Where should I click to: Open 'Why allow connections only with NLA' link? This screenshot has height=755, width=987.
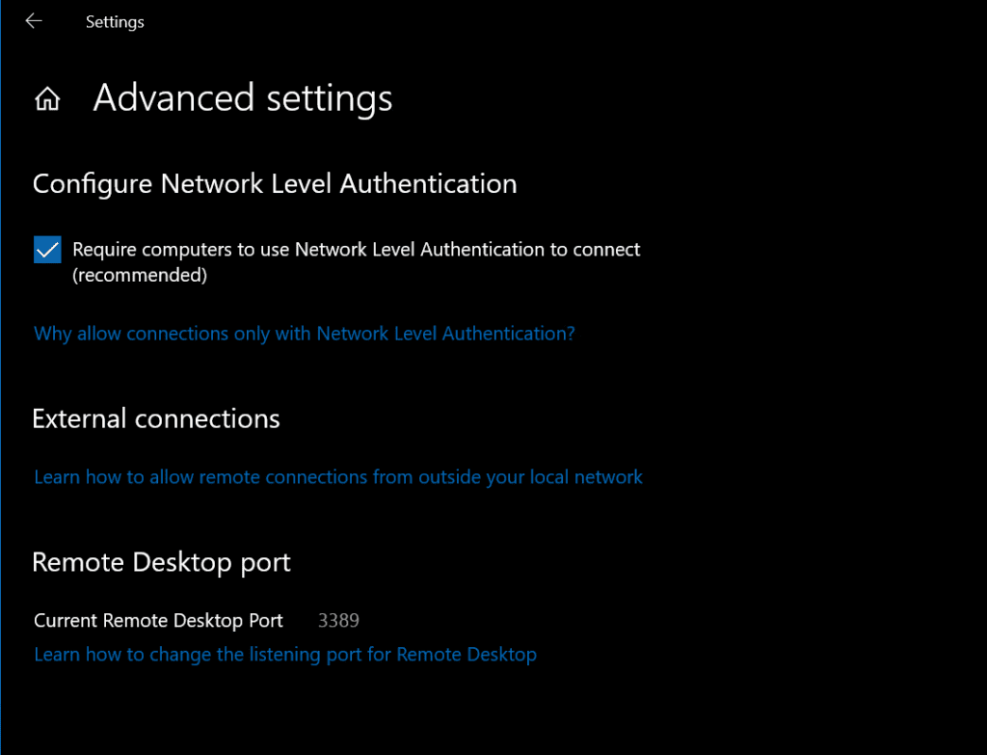[304, 333]
